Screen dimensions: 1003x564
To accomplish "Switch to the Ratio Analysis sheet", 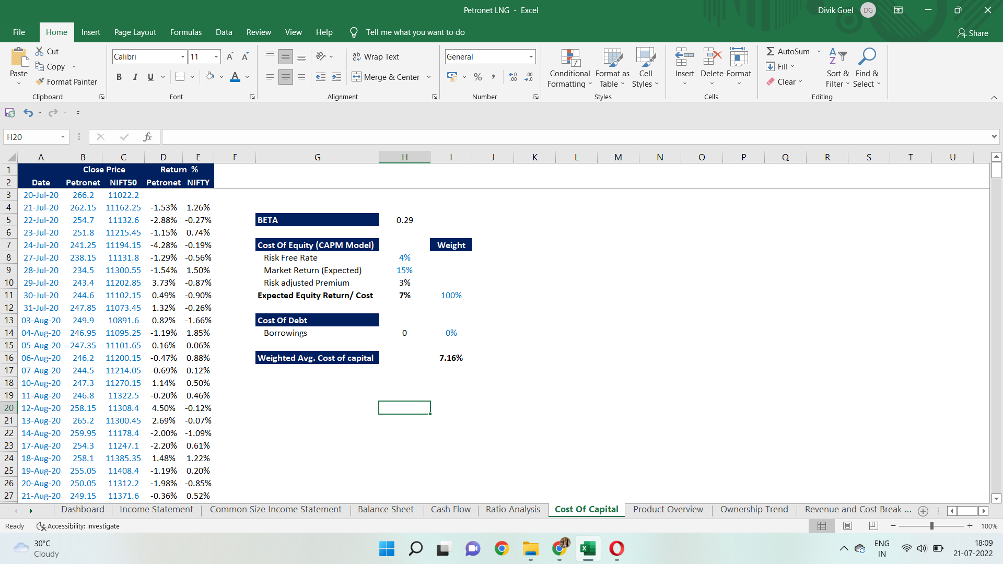I will [512, 510].
